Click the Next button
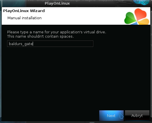This screenshot has width=152, height=123. click(x=111, y=116)
